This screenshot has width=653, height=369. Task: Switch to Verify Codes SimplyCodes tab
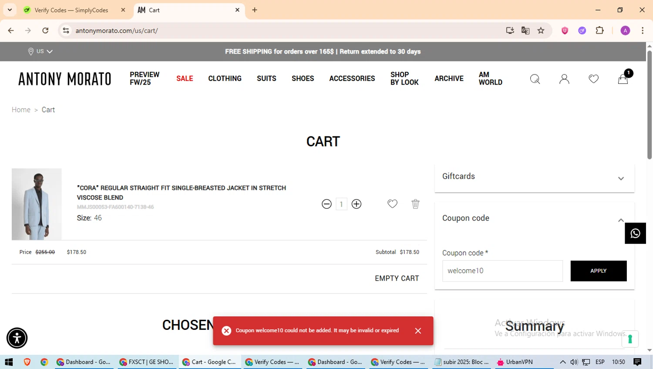point(71,10)
